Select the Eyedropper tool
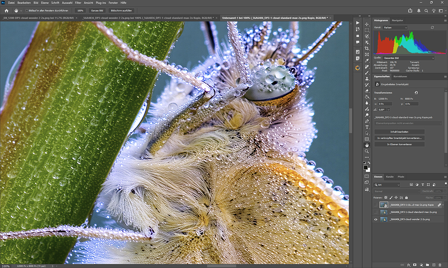 [367, 60]
